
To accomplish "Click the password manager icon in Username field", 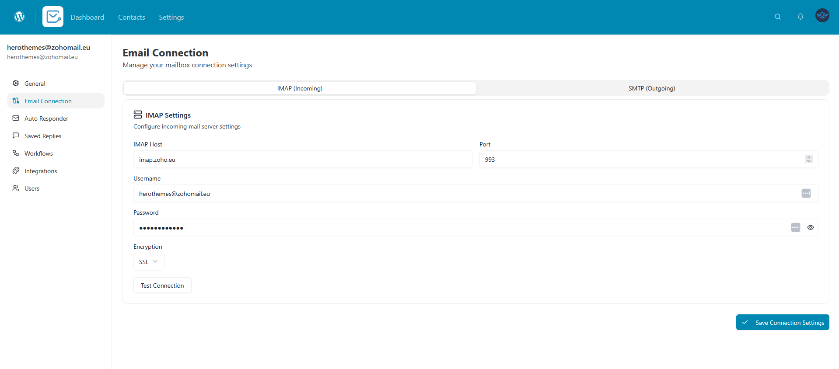I will [x=806, y=193].
